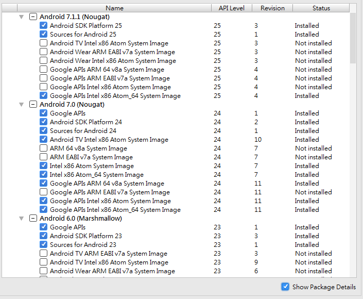This screenshot has width=363, height=299.
Task: Click 'Not installed' status for ARM 64 v8a System Image
Action: pyautogui.click(x=314, y=148)
